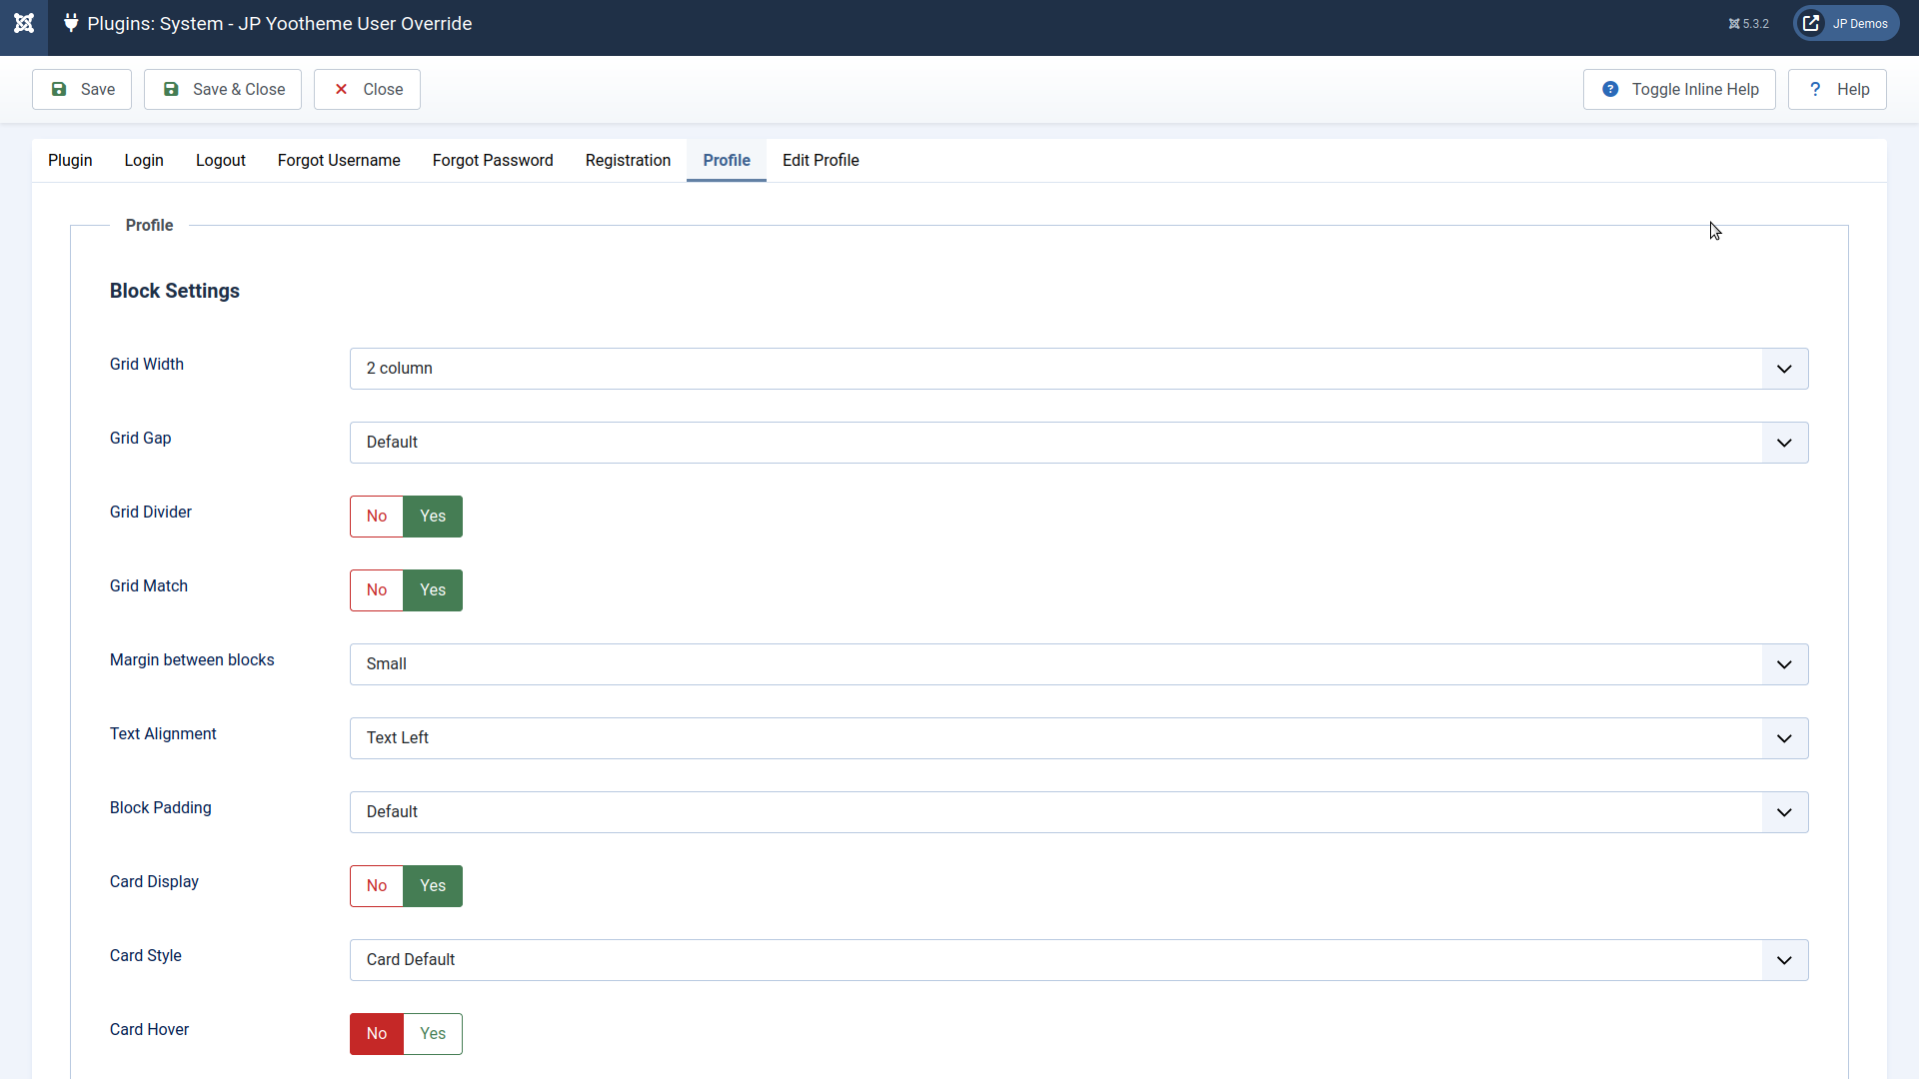Screen dimensions: 1919x1079
Task: Open the Registration tab
Action: (x=628, y=161)
